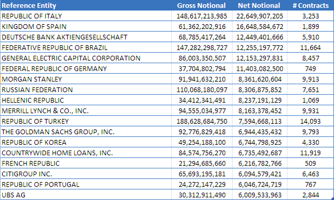This screenshot has height=200, width=334.
Task: Select GENERAL ELECTRIC CAPITAL CORPORATION cell
Action: point(71,58)
